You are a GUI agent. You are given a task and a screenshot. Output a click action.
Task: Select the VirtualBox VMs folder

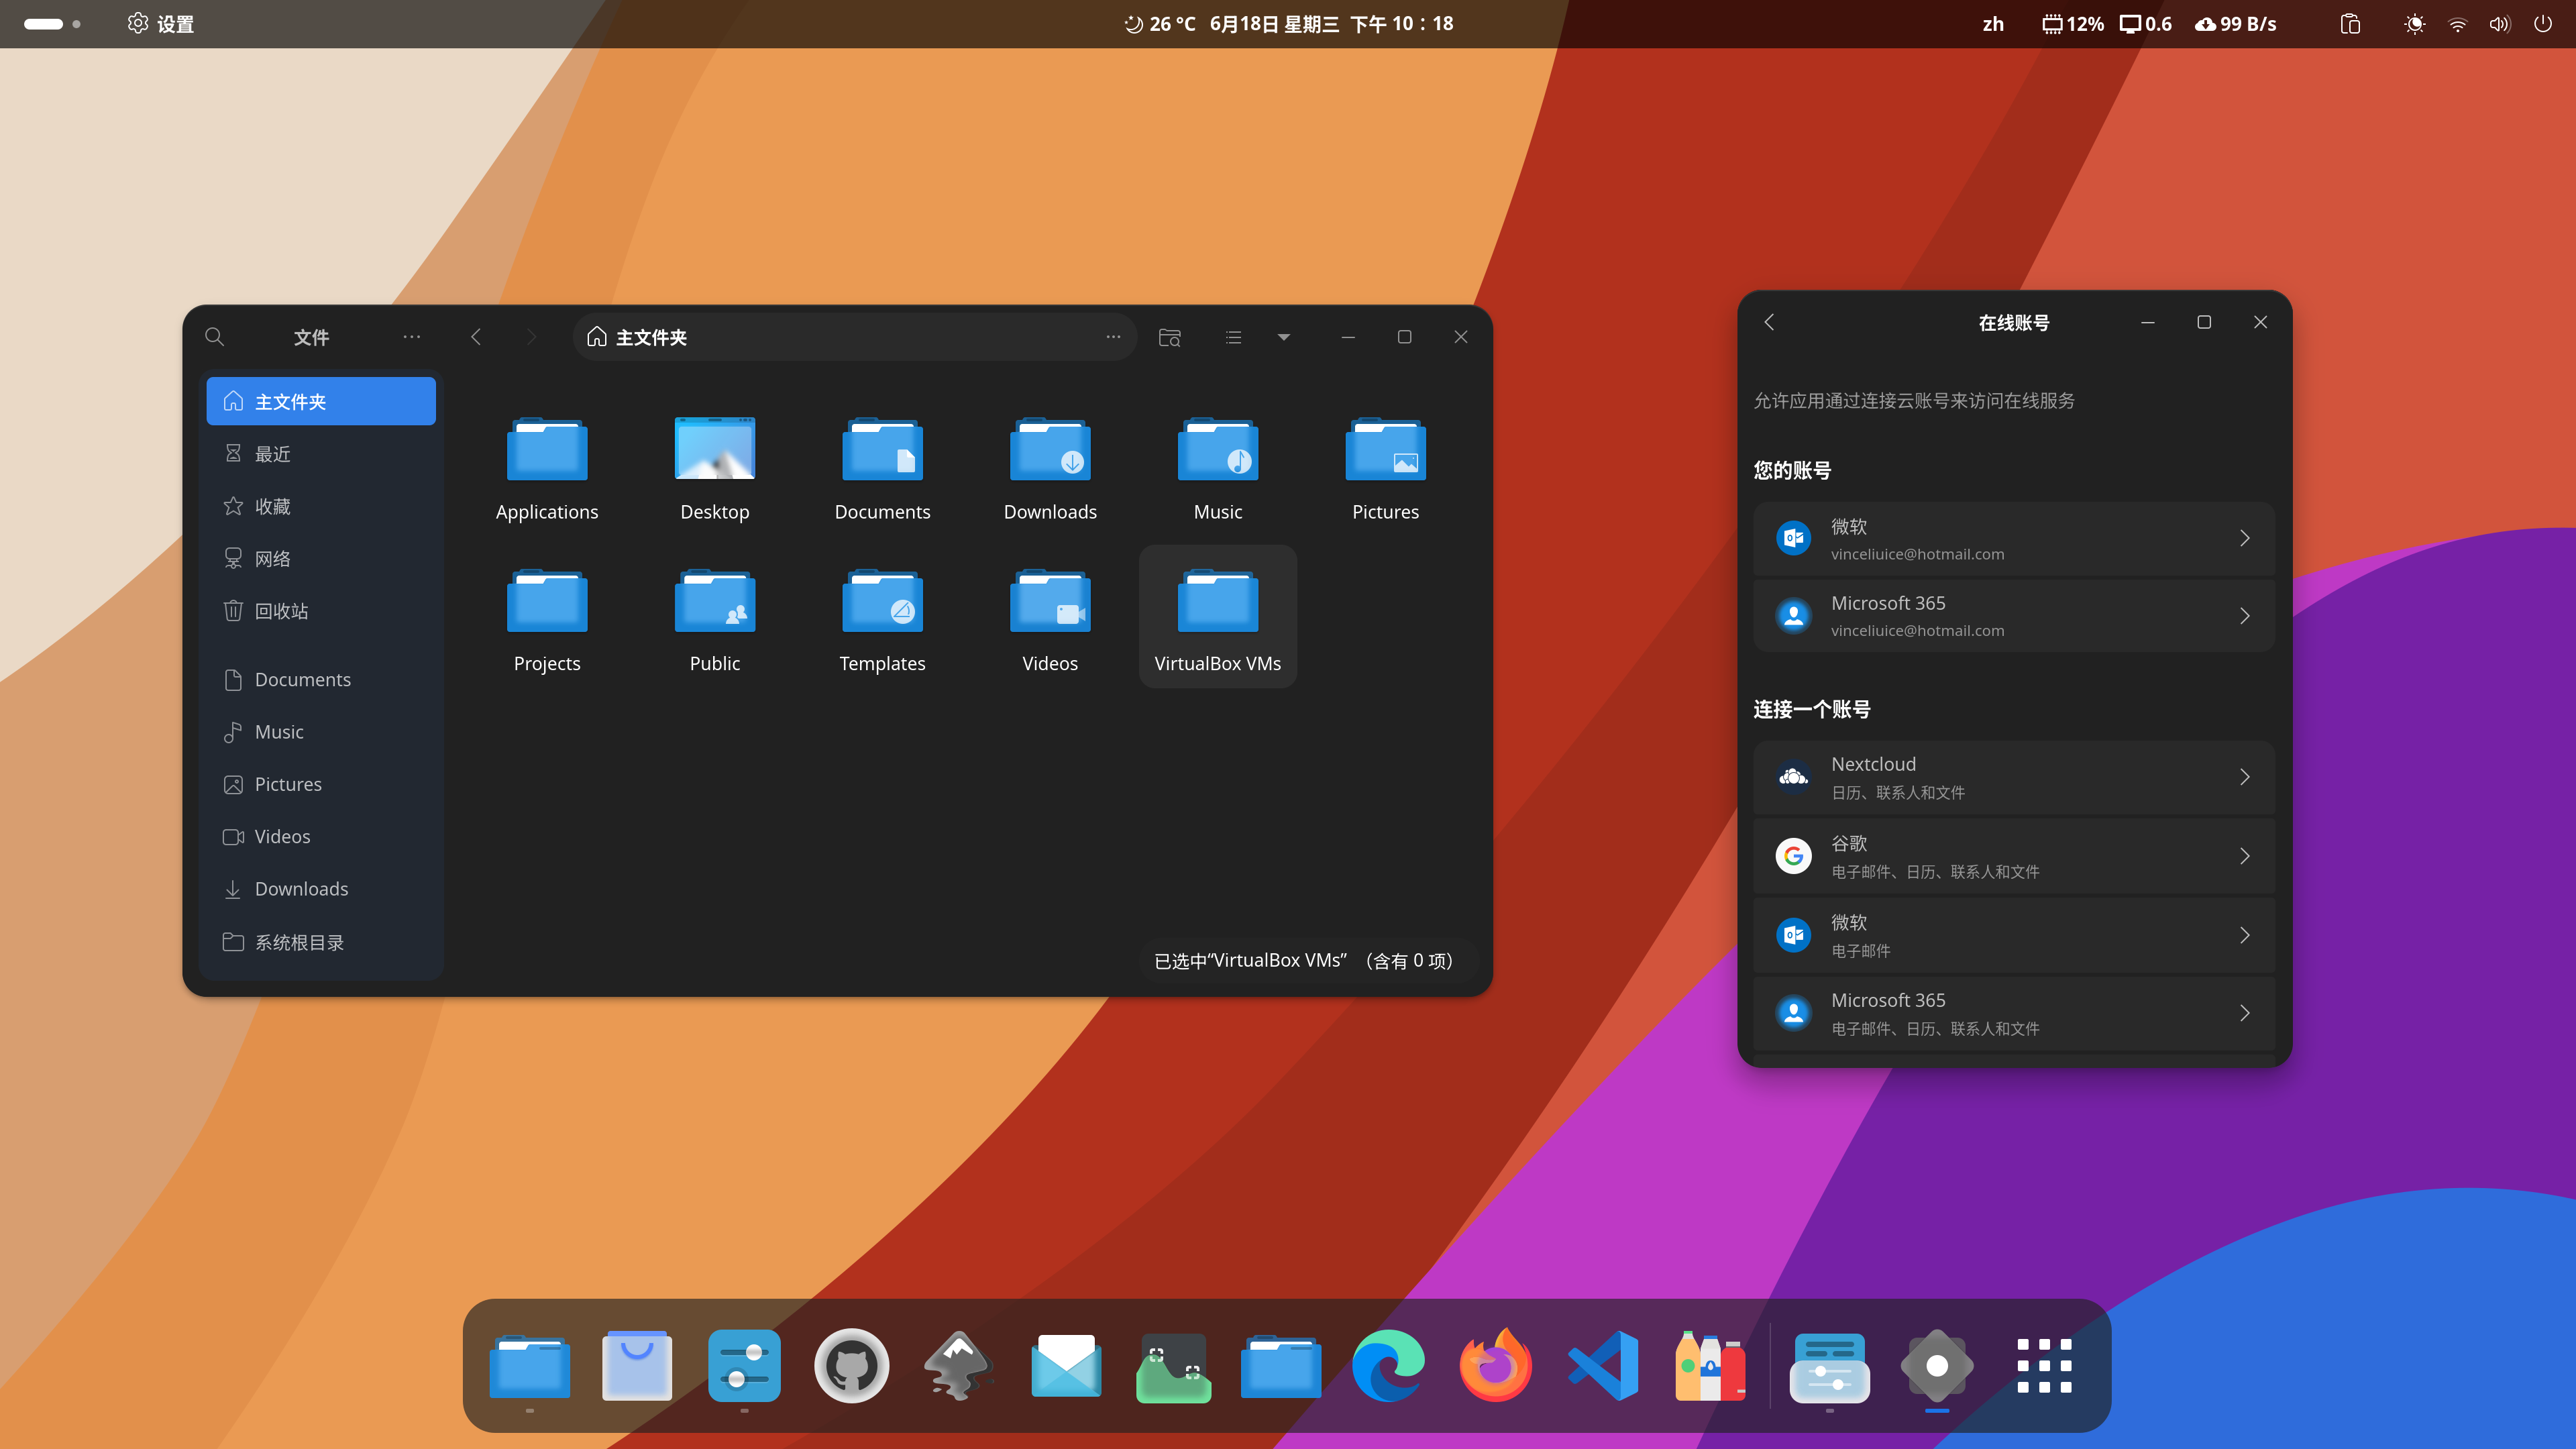[1218, 616]
